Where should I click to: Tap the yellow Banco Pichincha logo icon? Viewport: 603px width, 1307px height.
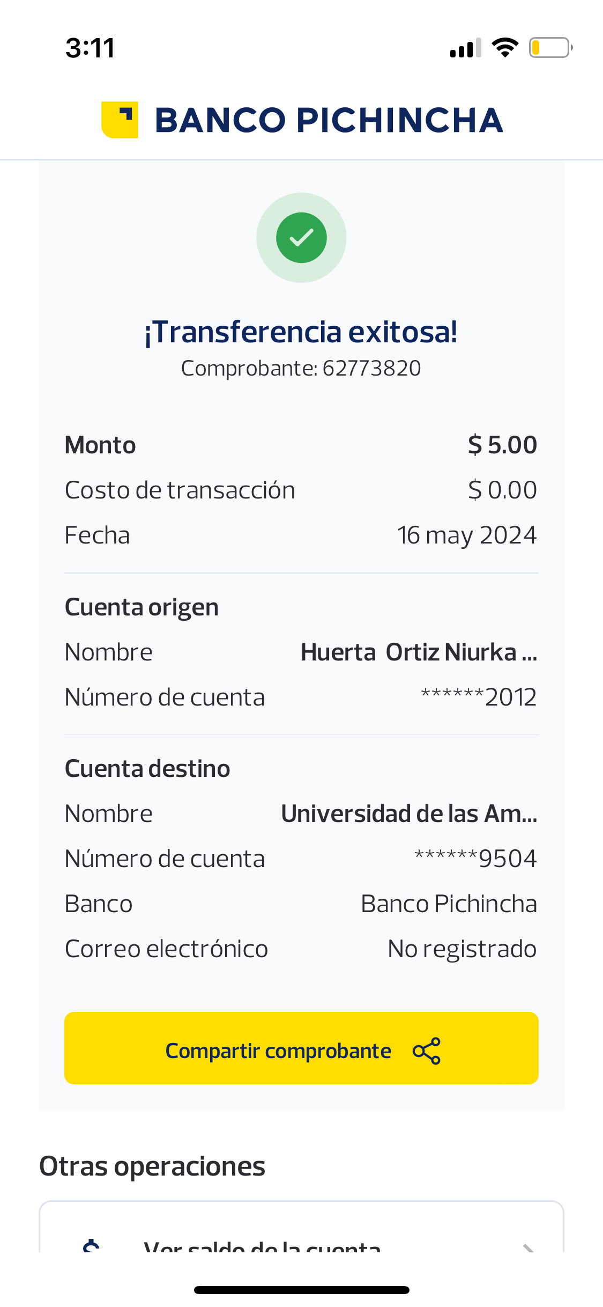120,120
